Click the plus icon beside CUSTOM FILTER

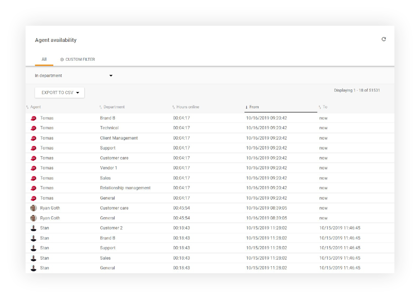coord(62,59)
